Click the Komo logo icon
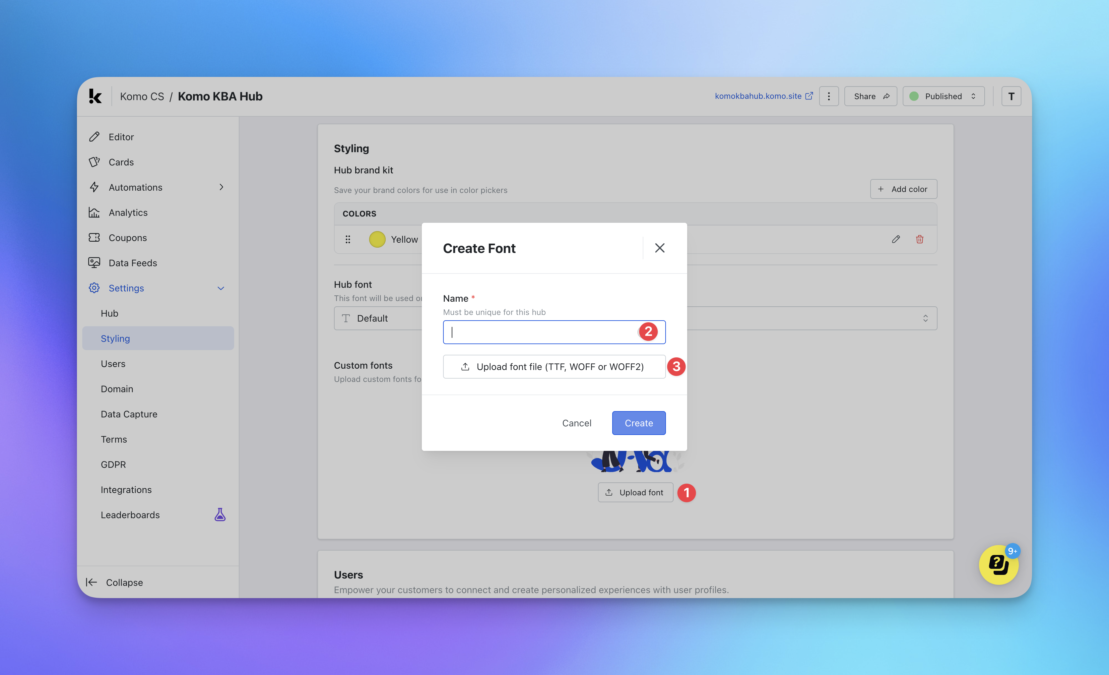This screenshot has width=1109, height=675. coord(95,96)
